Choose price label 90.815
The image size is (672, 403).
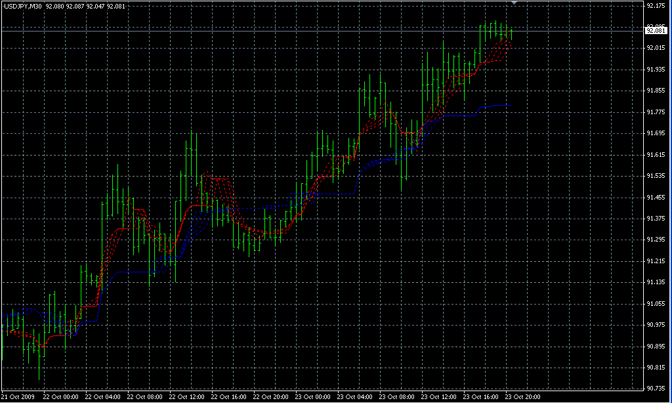pyautogui.click(x=656, y=368)
